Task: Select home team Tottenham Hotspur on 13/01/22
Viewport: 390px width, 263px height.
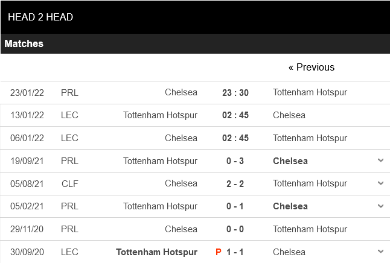Action: point(160,115)
